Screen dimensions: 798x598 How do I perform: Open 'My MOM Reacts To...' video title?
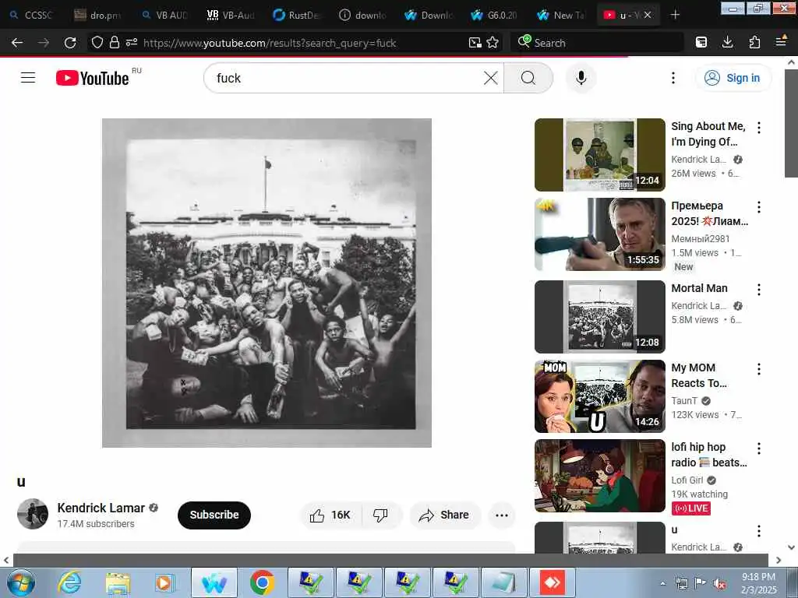pyautogui.click(x=699, y=375)
